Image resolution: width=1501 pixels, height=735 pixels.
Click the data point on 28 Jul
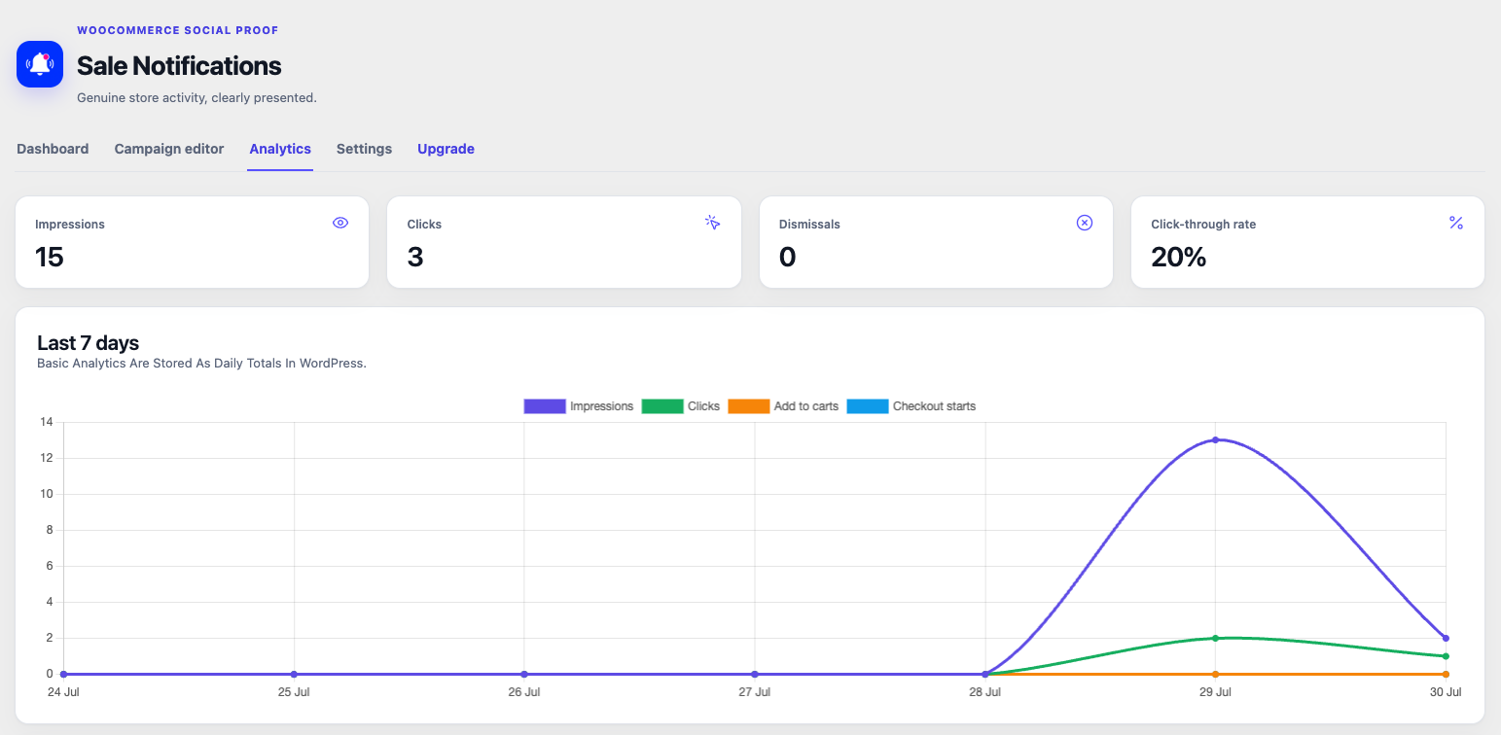pos(985,674)
